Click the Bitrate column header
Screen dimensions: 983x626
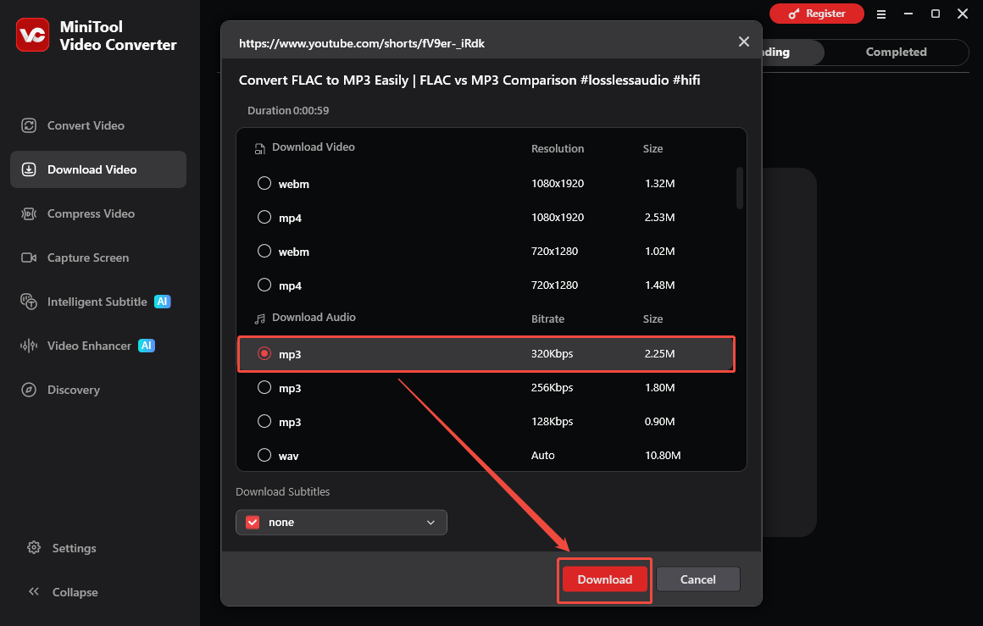click(547, 319)
